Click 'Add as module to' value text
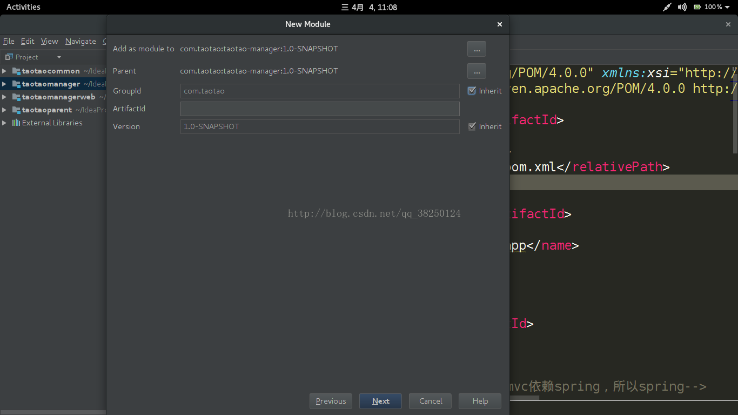This screenshot has height=415, width=738. pos(259,49)
